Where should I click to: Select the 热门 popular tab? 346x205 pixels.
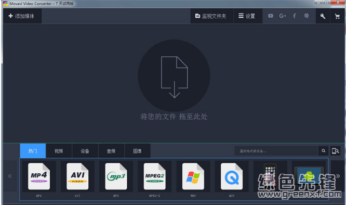pos(33,151)
